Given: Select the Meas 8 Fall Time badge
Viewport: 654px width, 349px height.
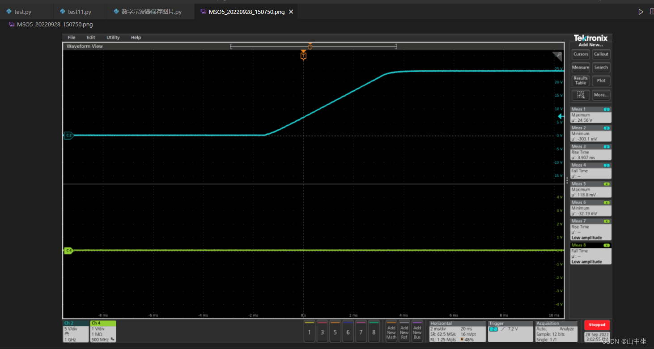Looking at the screenshot, I should pyautogui.click(x=590, y=254).
